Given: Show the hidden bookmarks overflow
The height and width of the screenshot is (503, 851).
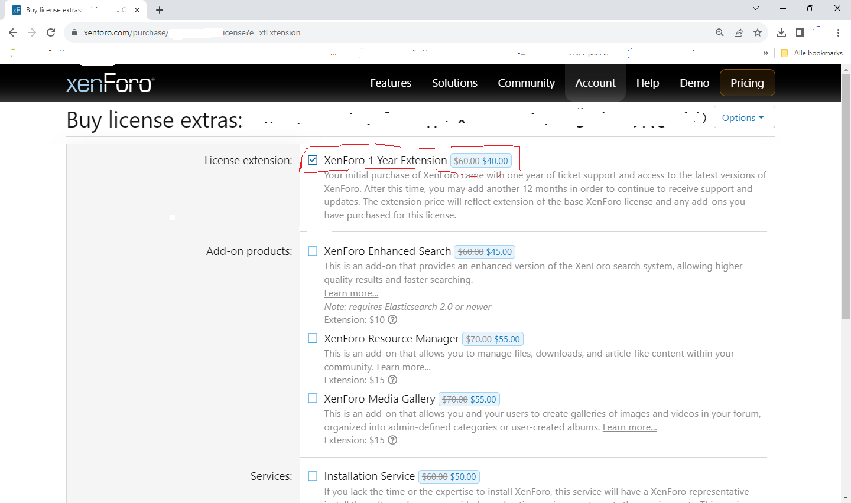Looking at the screenshot, I should coord(766,53).
